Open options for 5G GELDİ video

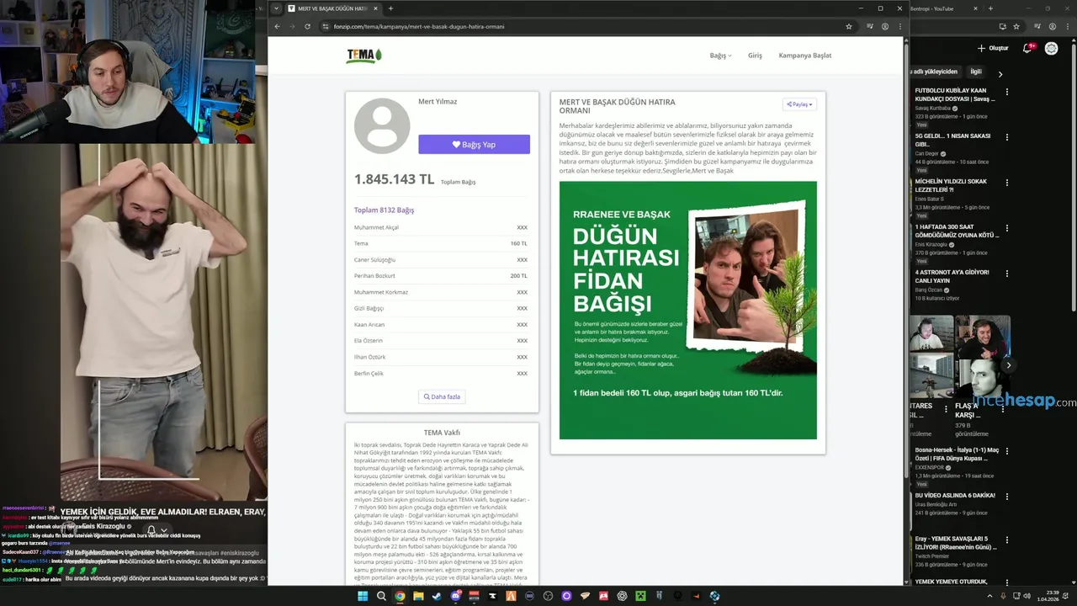tap(1007, 136)
